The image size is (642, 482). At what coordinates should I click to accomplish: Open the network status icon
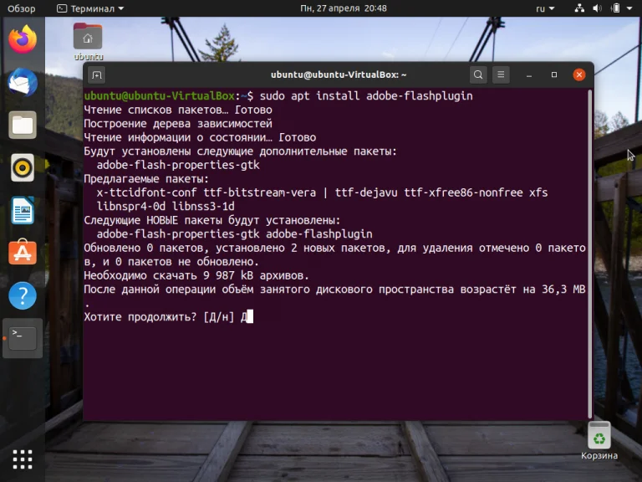(579, 8)
